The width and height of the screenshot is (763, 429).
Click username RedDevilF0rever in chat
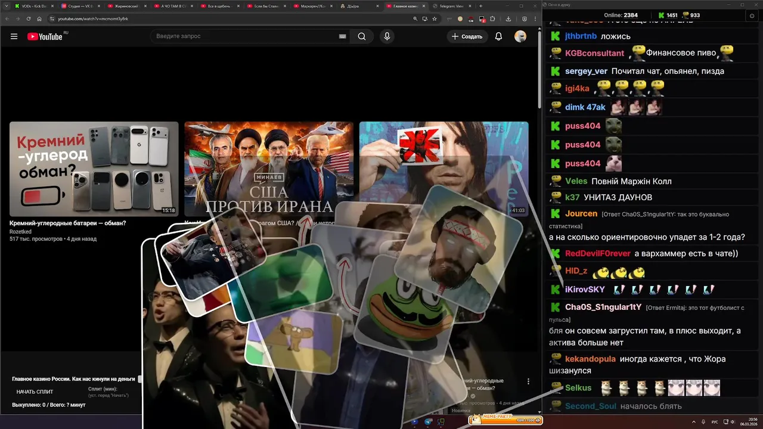tap(597, 253)
